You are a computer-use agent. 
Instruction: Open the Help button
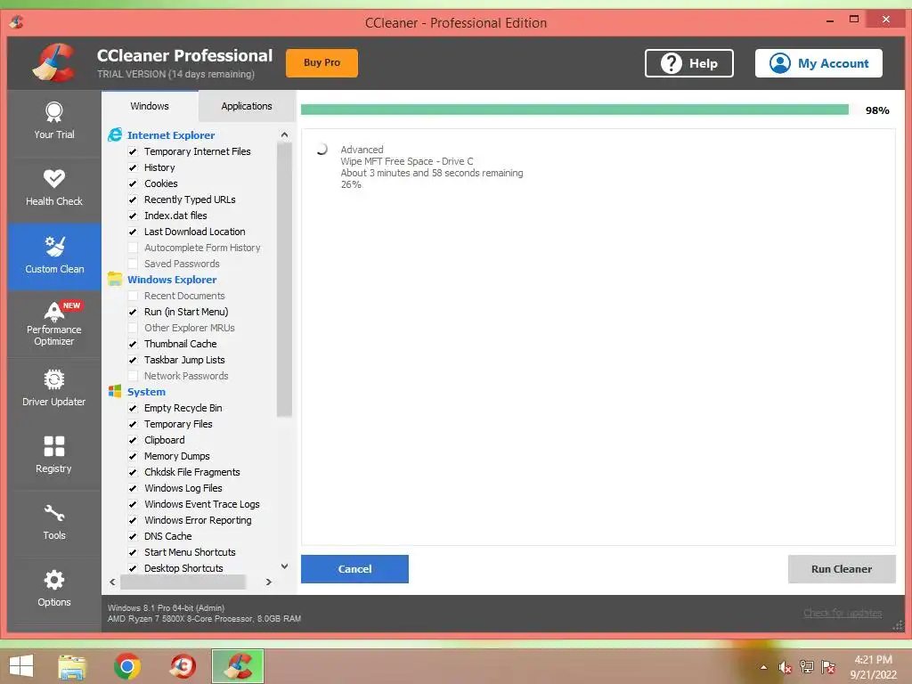688,63
